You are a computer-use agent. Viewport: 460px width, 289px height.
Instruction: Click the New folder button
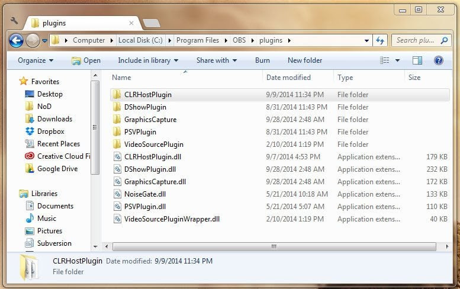[x=305, y=60]
